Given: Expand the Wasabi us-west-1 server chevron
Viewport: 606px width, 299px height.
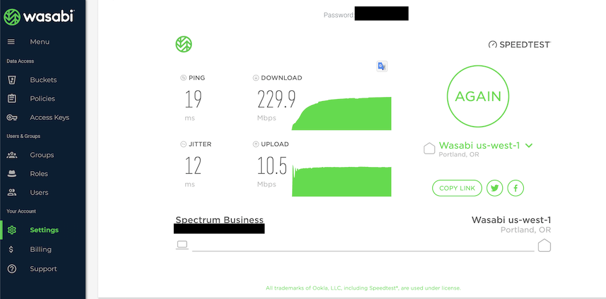Looking at the screenshot, I should [529, 145].
